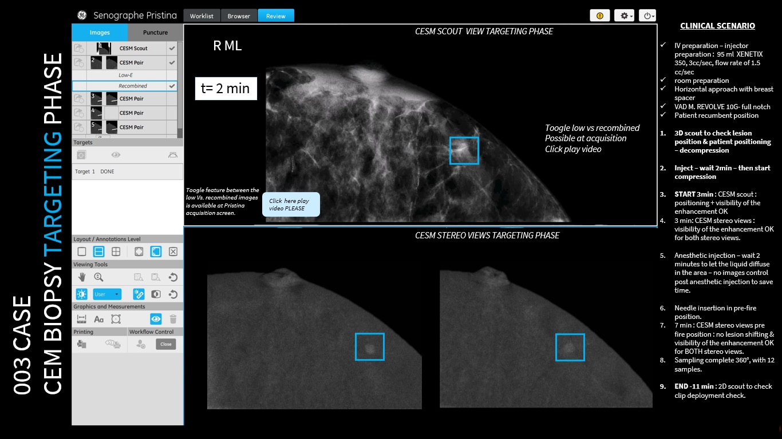The width and height of the screenshot is (782, 439).
Task: Click the brightness/contrast window level tool
Action: click(x=81, y=294)
